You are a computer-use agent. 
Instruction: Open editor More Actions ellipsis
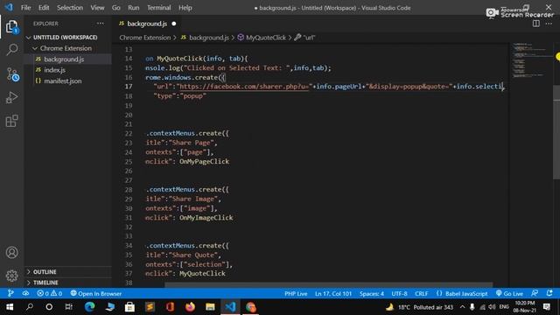pos(549,24)
